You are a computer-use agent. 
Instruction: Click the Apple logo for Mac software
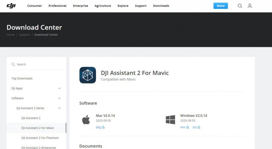click(x=86, y=120)
